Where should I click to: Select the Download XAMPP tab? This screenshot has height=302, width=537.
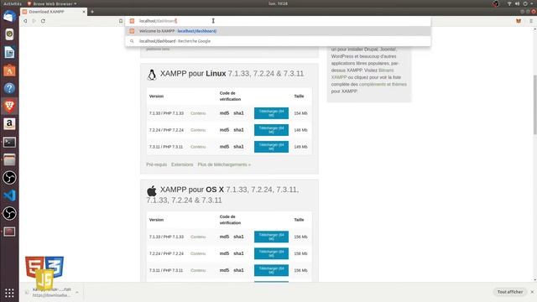54,12
